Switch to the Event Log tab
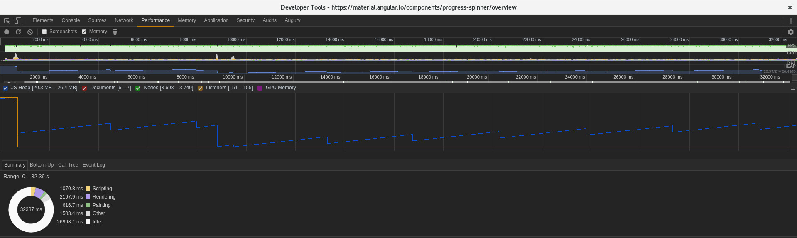The height and width of the screenshot is (238, 797). pyautogui.click(x=94, y=165)
